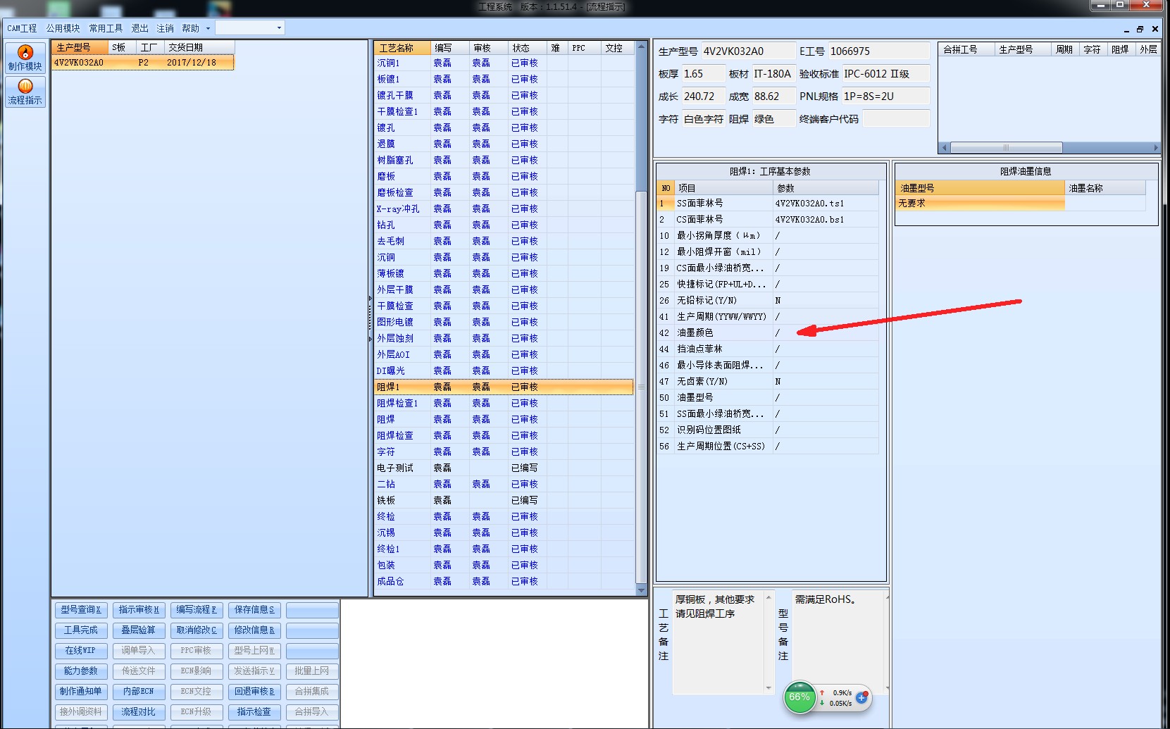This screenshot has width=1170, height=729.
Task: Click the 交货日期 column header
Action: click(x=199, y=47)
